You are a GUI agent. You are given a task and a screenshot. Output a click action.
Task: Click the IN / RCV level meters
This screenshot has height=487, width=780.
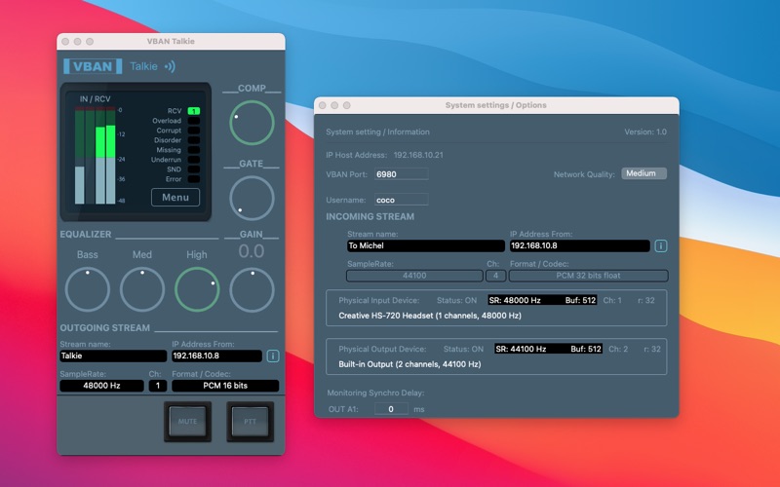click(x=95, y=156)
